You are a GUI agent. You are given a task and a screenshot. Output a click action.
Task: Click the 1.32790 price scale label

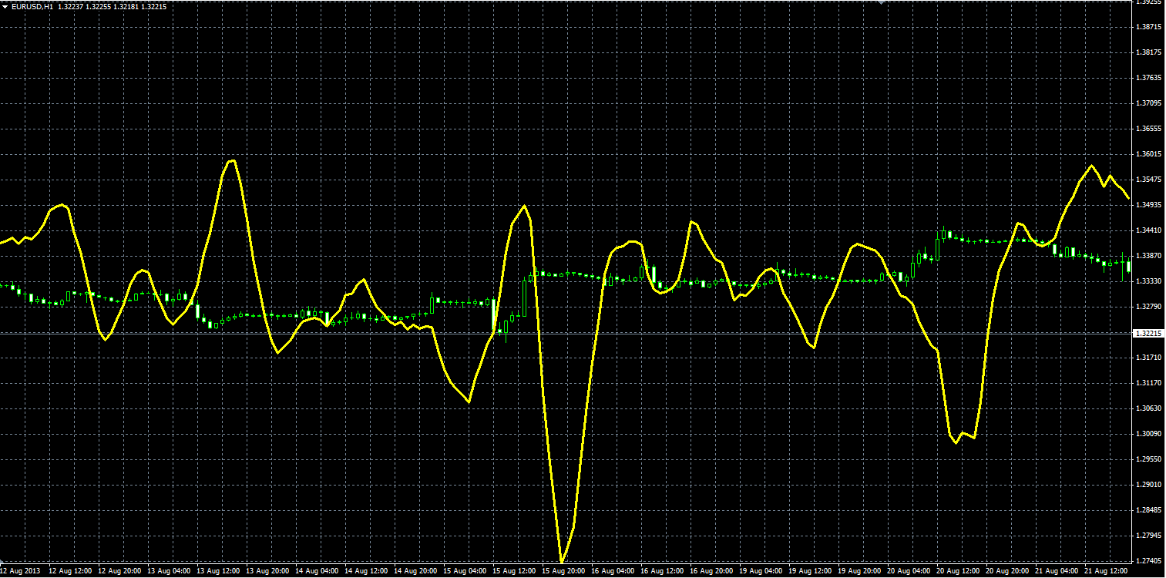point(1148,307)
